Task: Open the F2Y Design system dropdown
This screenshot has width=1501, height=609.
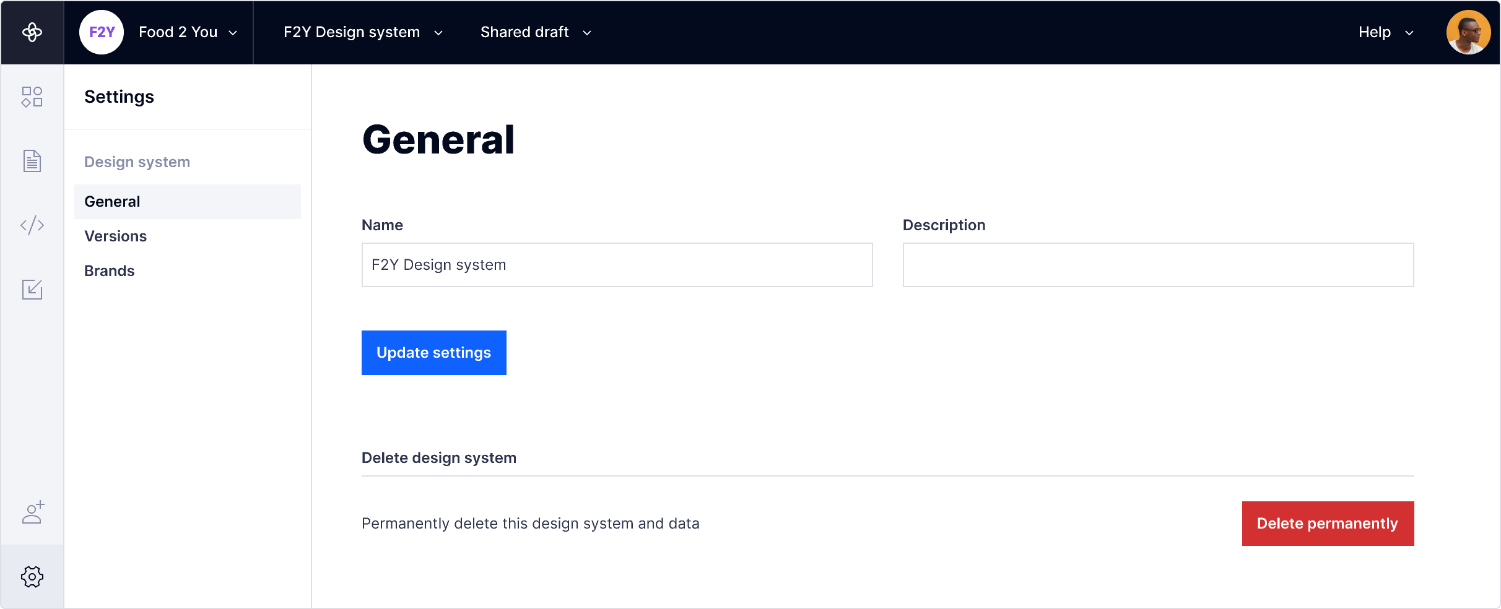Action: [362, 32]
